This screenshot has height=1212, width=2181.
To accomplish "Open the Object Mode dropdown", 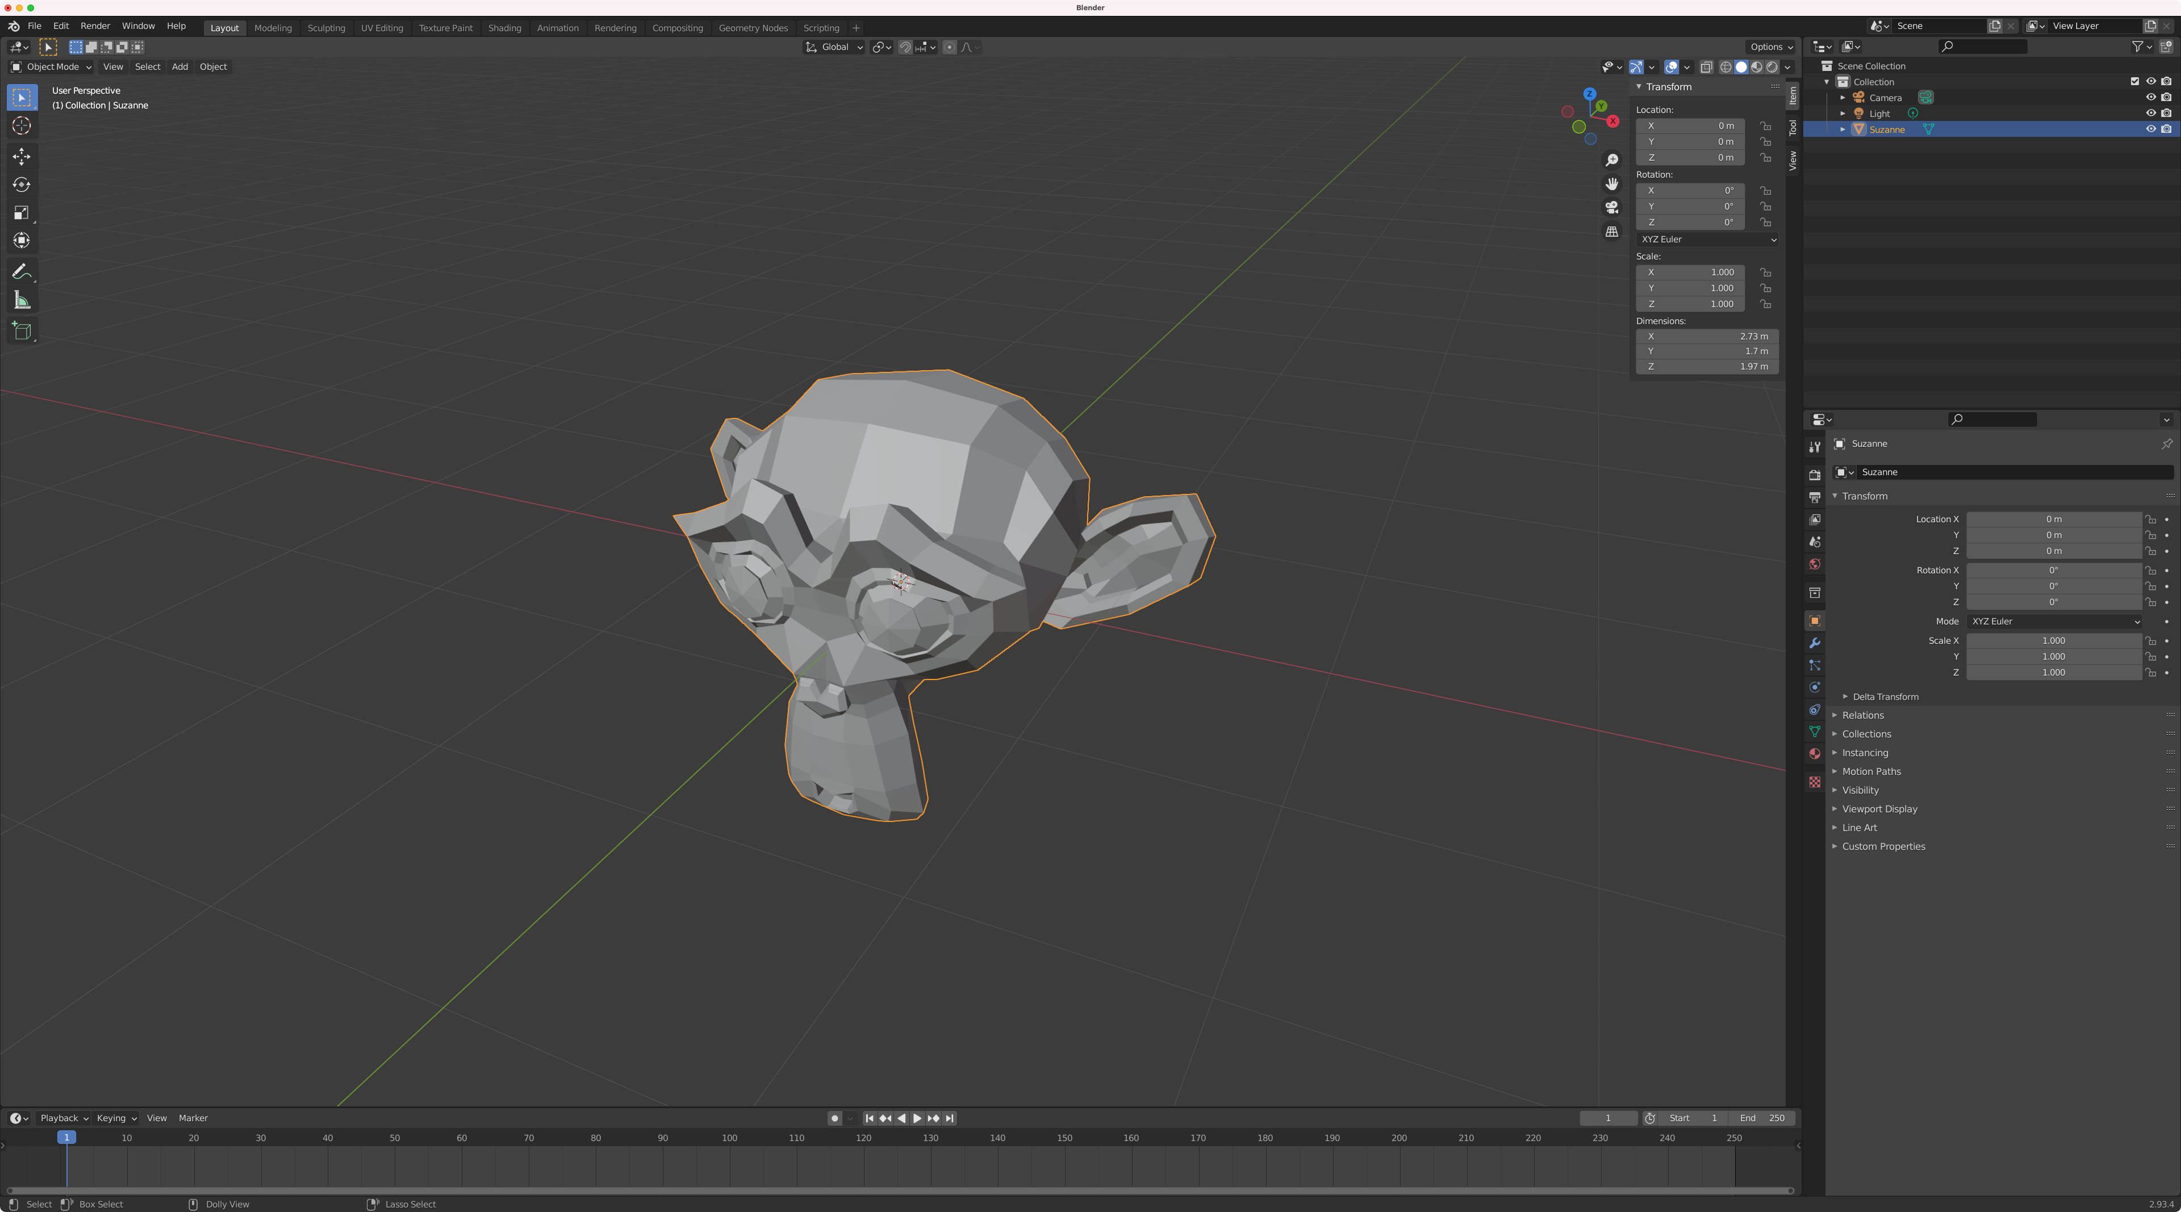I will (x=51, y=67).
